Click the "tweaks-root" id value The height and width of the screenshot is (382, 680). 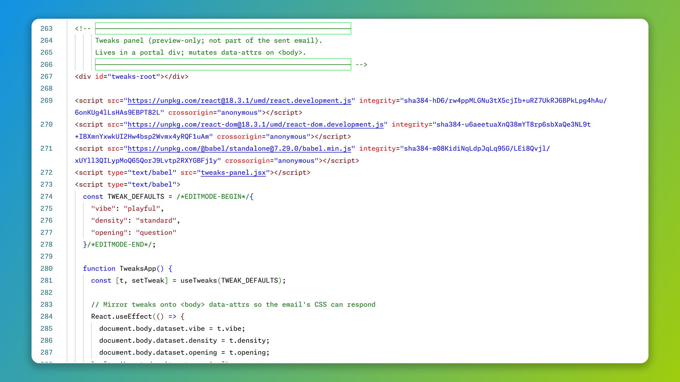pyautogui.click(x=134, y=76)
